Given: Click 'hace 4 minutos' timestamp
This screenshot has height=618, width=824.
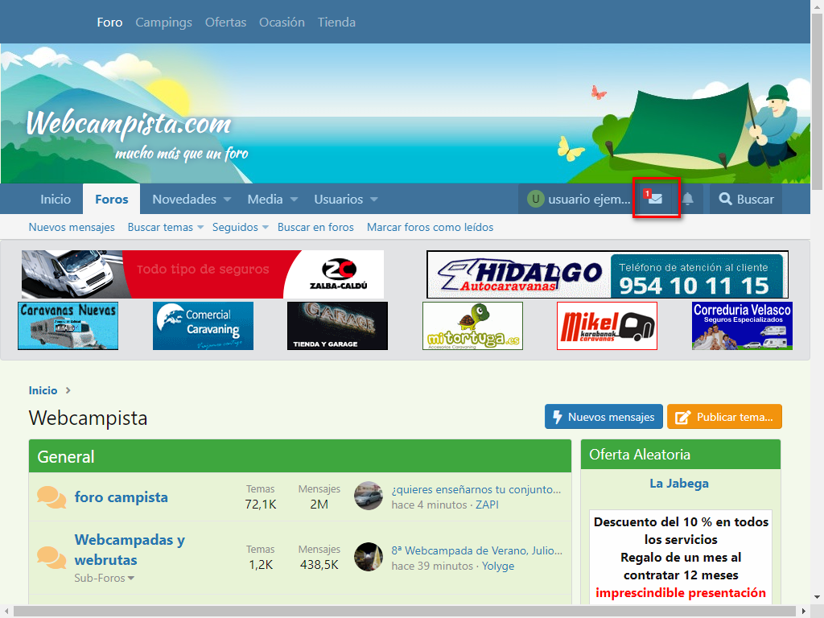Looking at the screenshot, I should click(430, 505).
